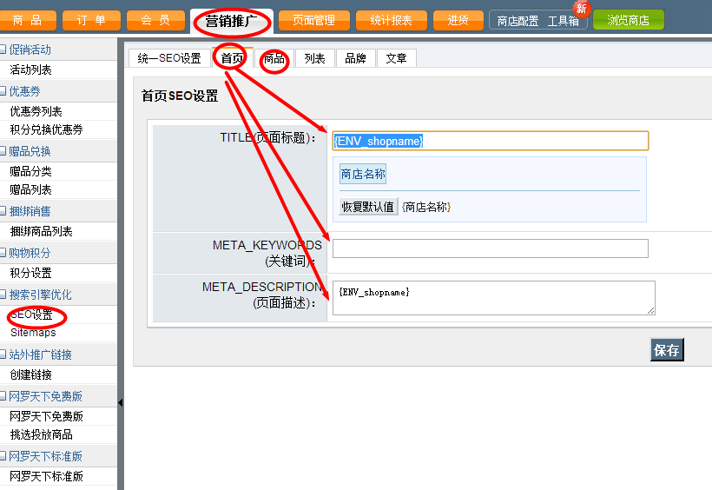The image size is (712, 490).
Task: Switch to the 文章 SEO sub-tab
Action: 397,58
